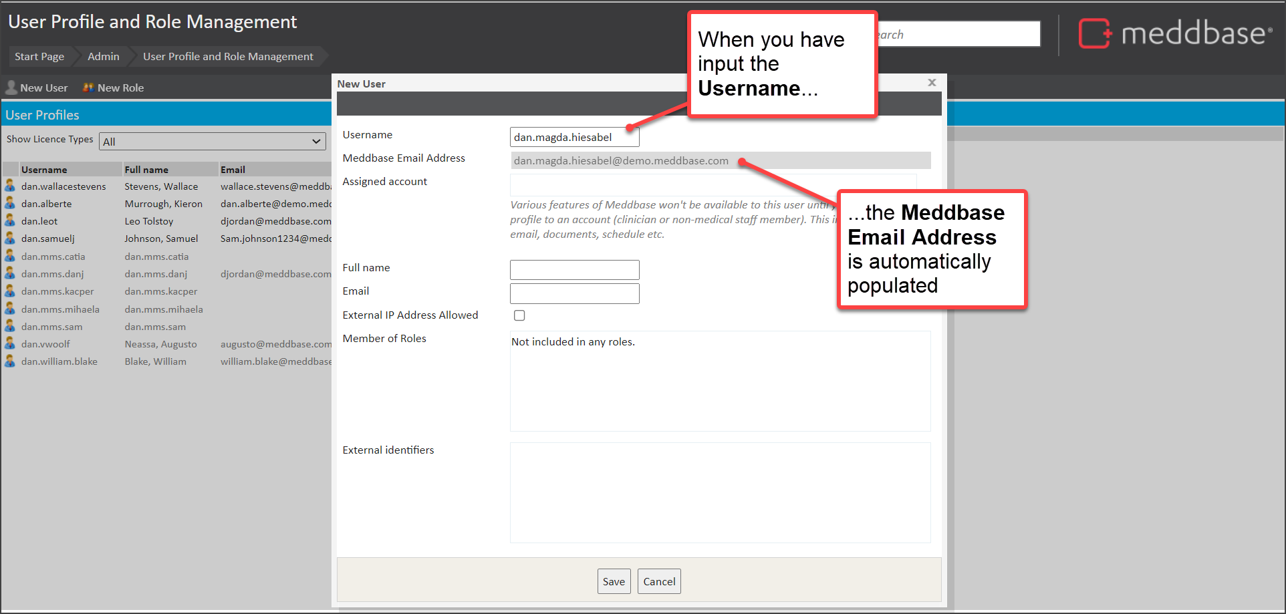Click the Assigned account field
Viewport: 1286px width, 614px height.
click(713, 184)
